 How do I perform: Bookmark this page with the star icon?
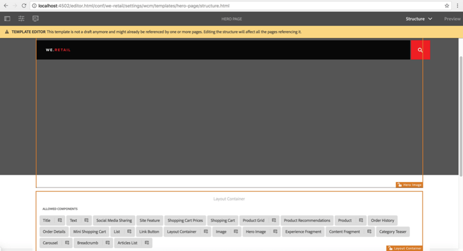(x=447, y=6)
